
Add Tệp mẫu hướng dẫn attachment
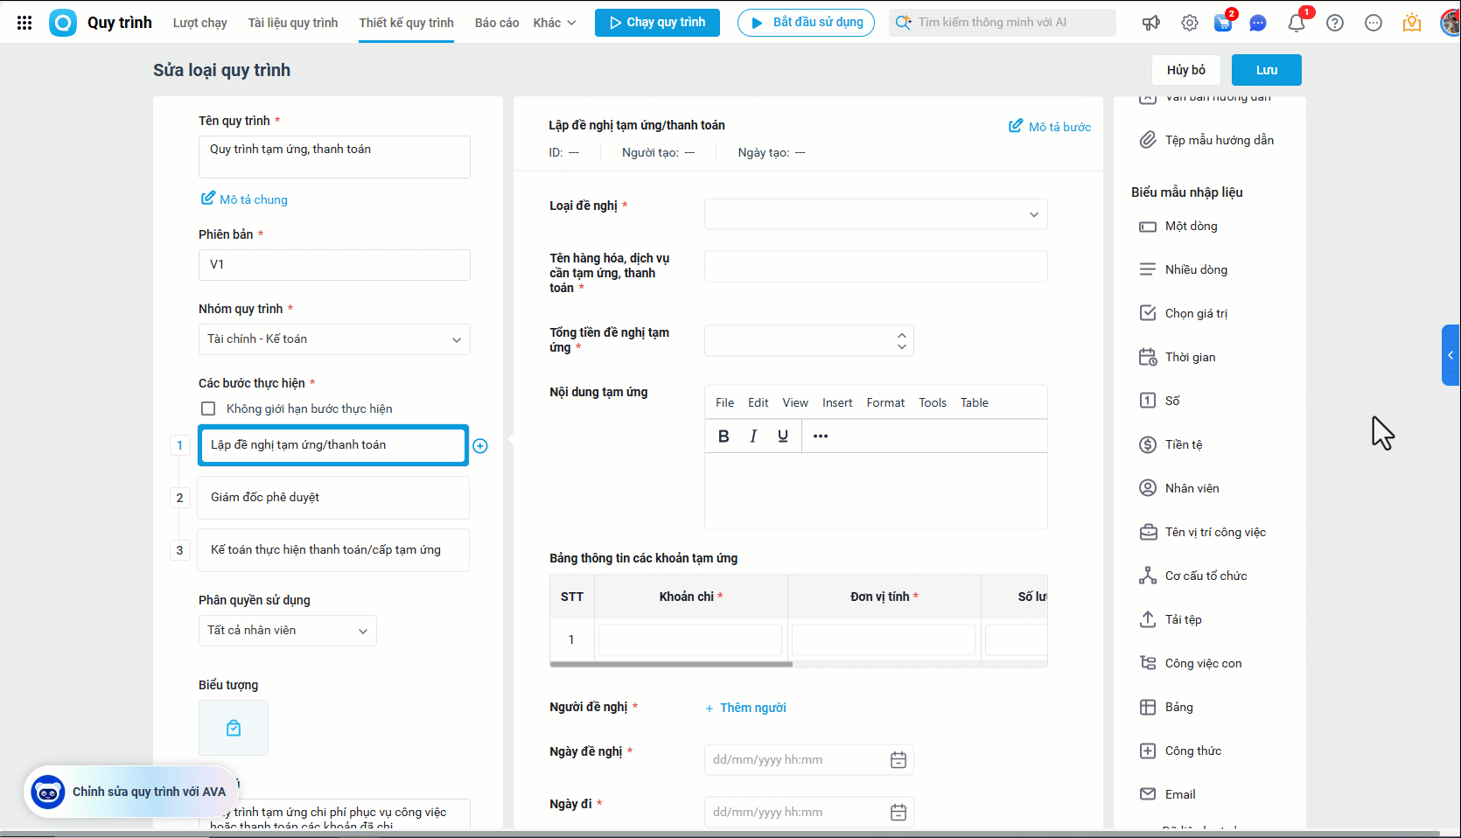pos(1207,141)
